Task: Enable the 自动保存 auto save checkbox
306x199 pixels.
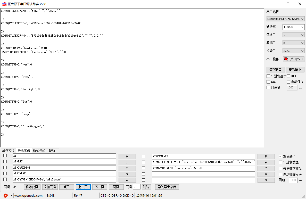Action: pyautogui.click(x=288, y=82)
